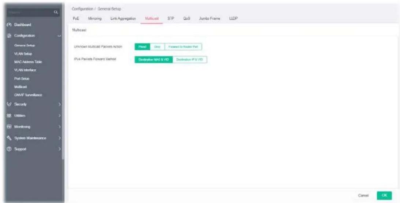Image resolution: width=400 pixels, height=203 pixels.
Task: Open ONVIF Surveillance in the sidebar
Action: (28, 95)
